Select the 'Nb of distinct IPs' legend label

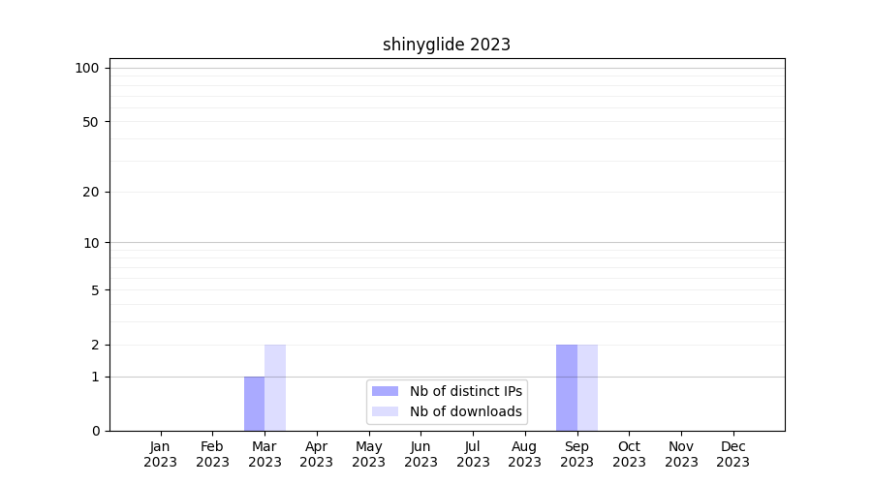point(465,391)
